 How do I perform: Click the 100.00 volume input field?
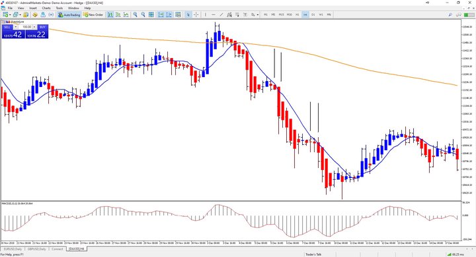[26, 27]
